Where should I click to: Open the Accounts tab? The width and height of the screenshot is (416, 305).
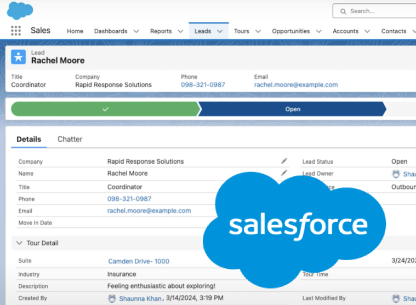(x=345, y=31)
